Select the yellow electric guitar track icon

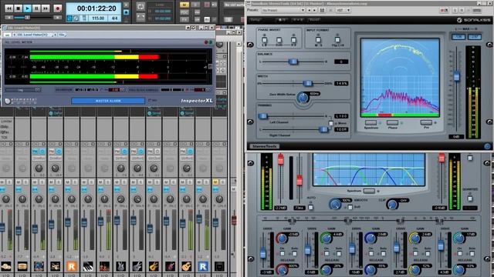(x=154, y=267)
